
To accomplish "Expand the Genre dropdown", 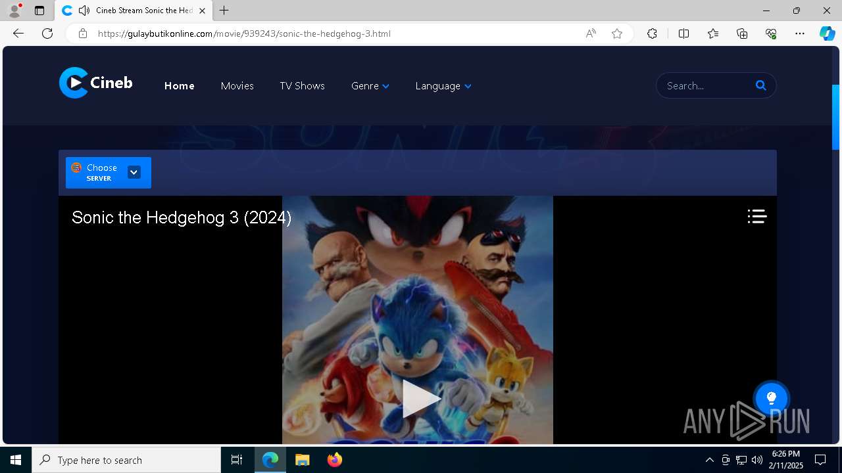I will 370,86.
